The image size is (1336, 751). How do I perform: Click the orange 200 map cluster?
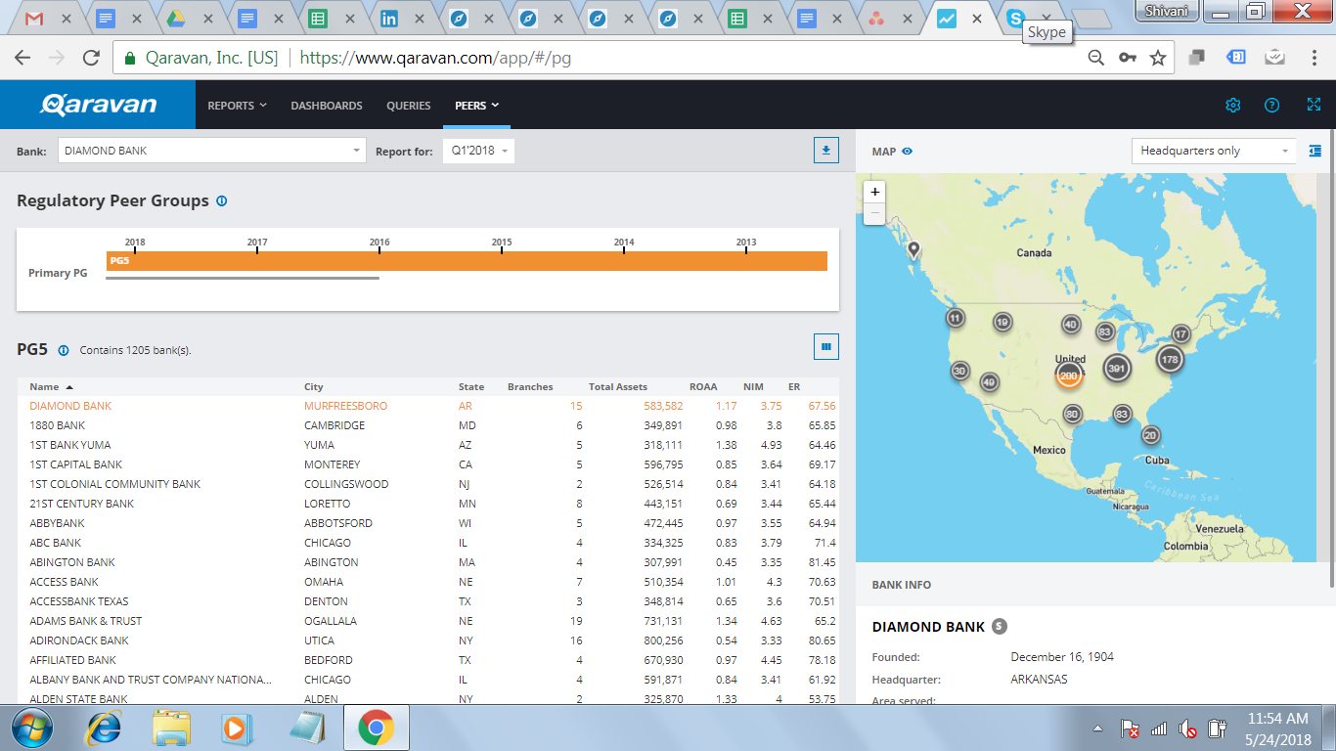click(1069, 375)
